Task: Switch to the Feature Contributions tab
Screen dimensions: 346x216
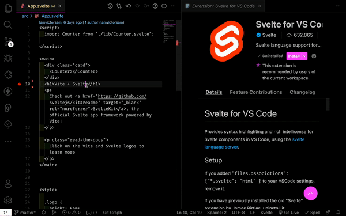Action: tap(255, 92)
